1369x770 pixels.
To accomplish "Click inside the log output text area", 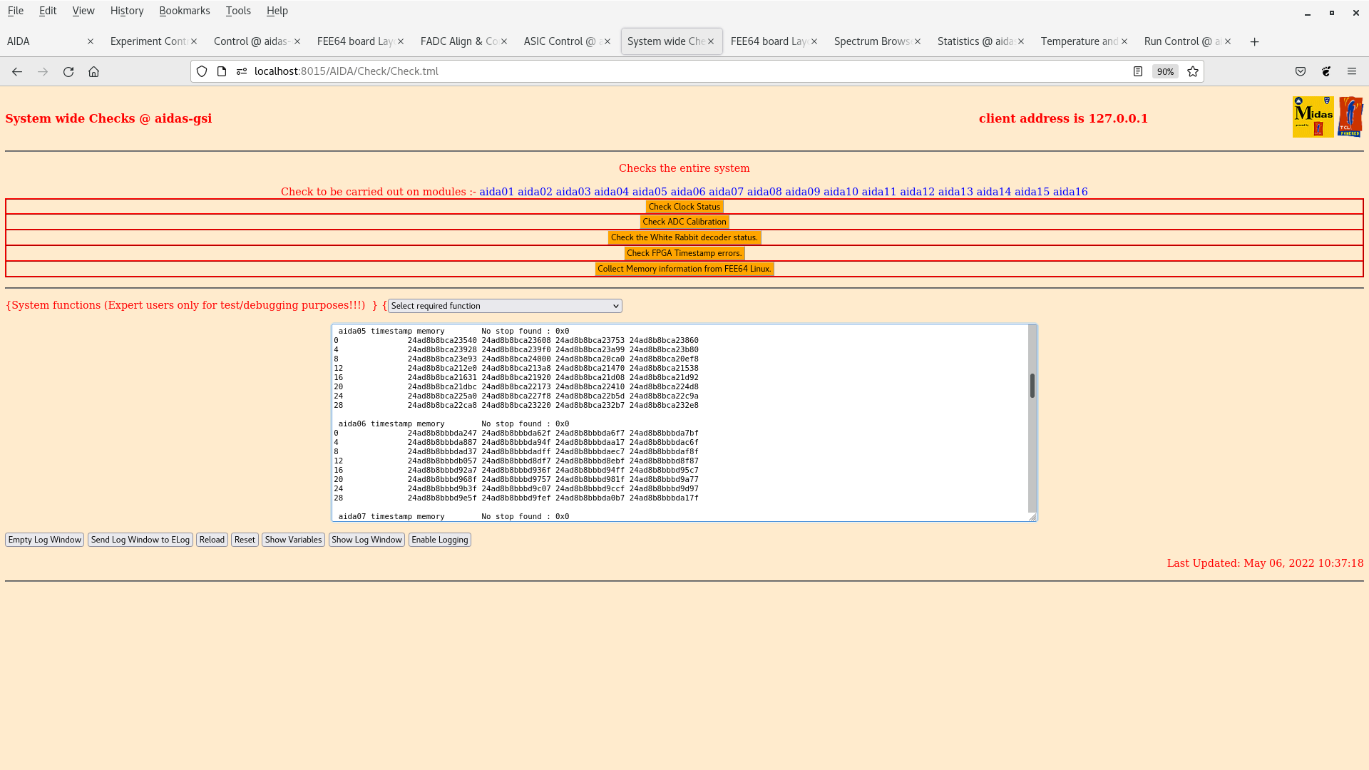I will click(680, 423).
